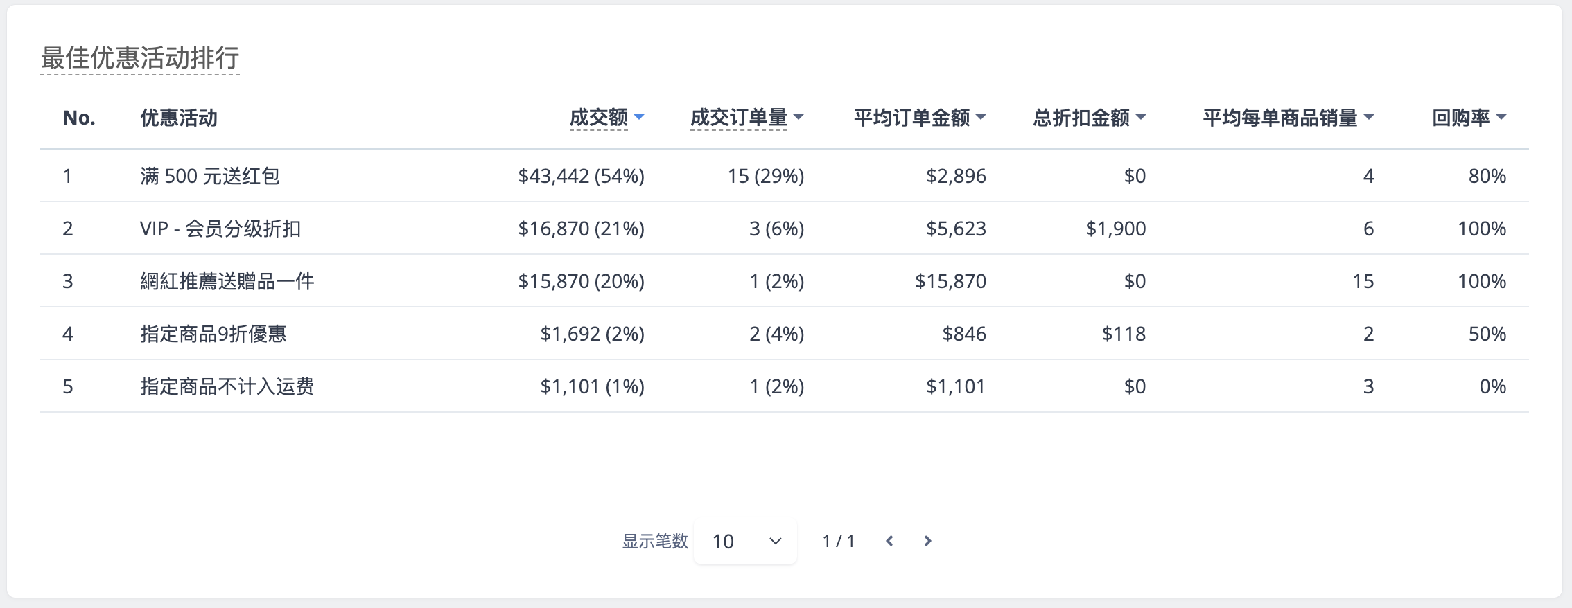Go to the previous page arrow

889,541
